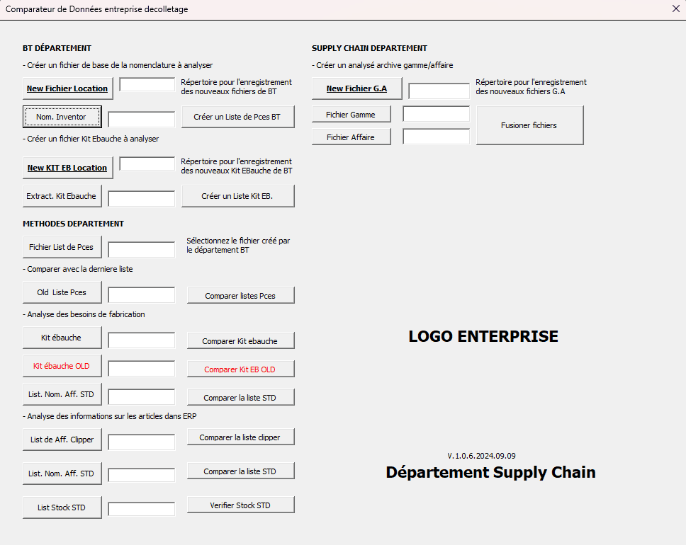The width and height of the screenshot is (686, 545).
Task: Run Comparer listes Pces
Action: (x=240, y=295)
